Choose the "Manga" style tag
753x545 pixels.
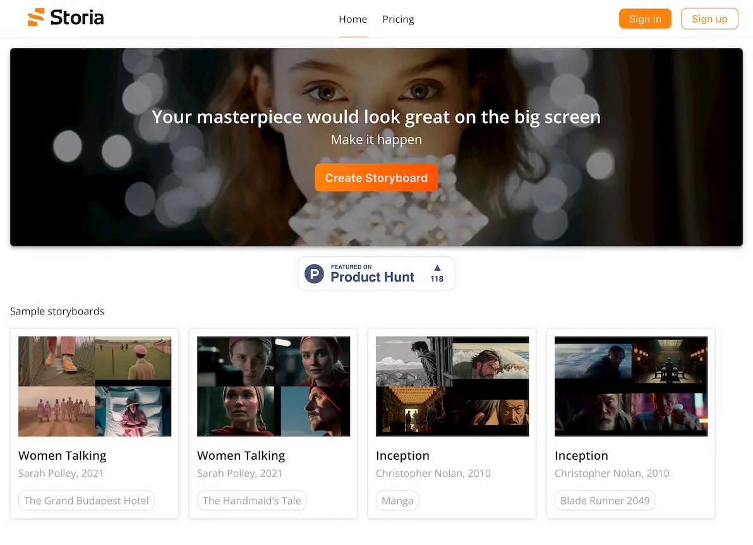point(397,501)
